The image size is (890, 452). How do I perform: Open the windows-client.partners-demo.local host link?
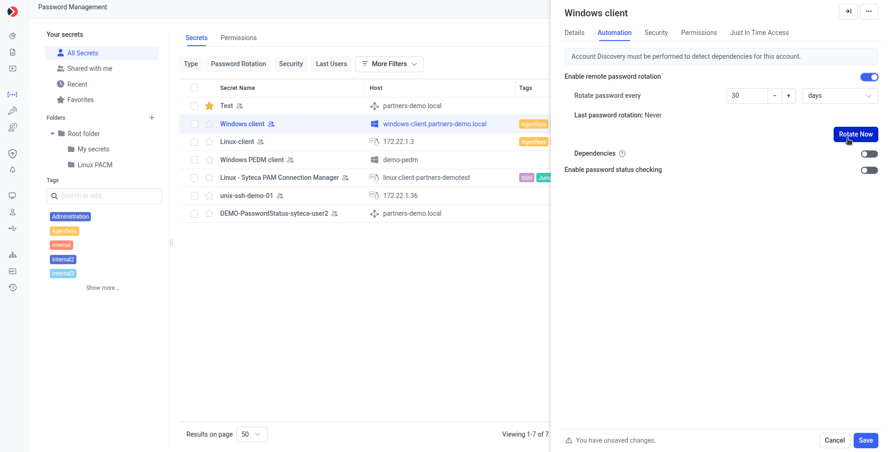click(x=434, y=124)
